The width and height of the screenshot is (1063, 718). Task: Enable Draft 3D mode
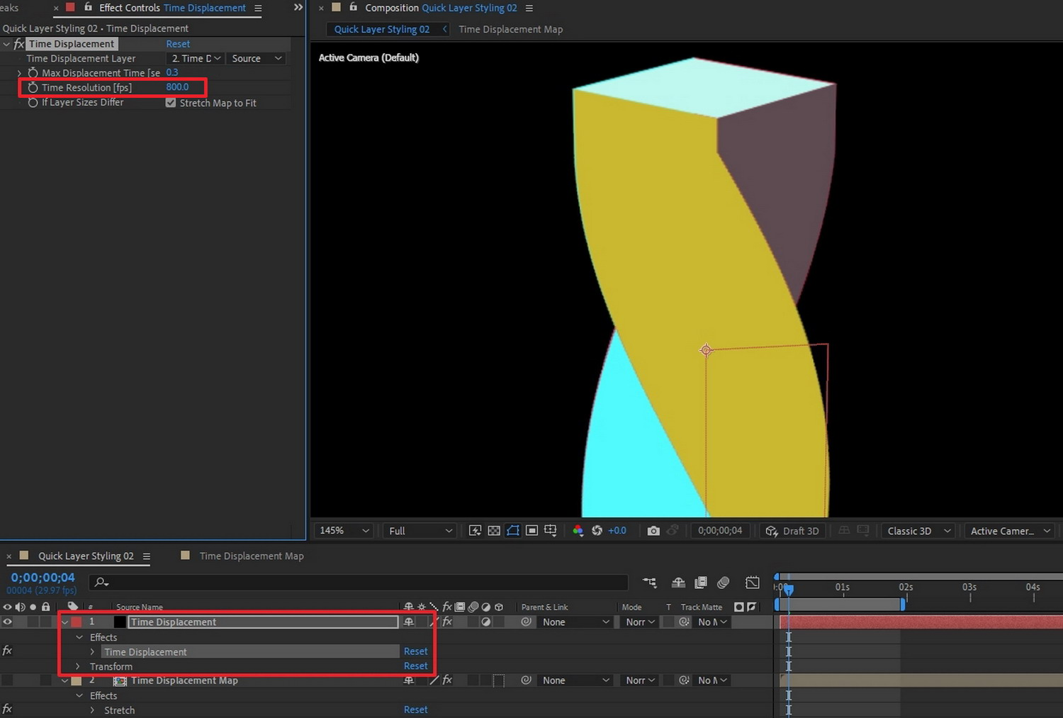click(x=792, y=531)
